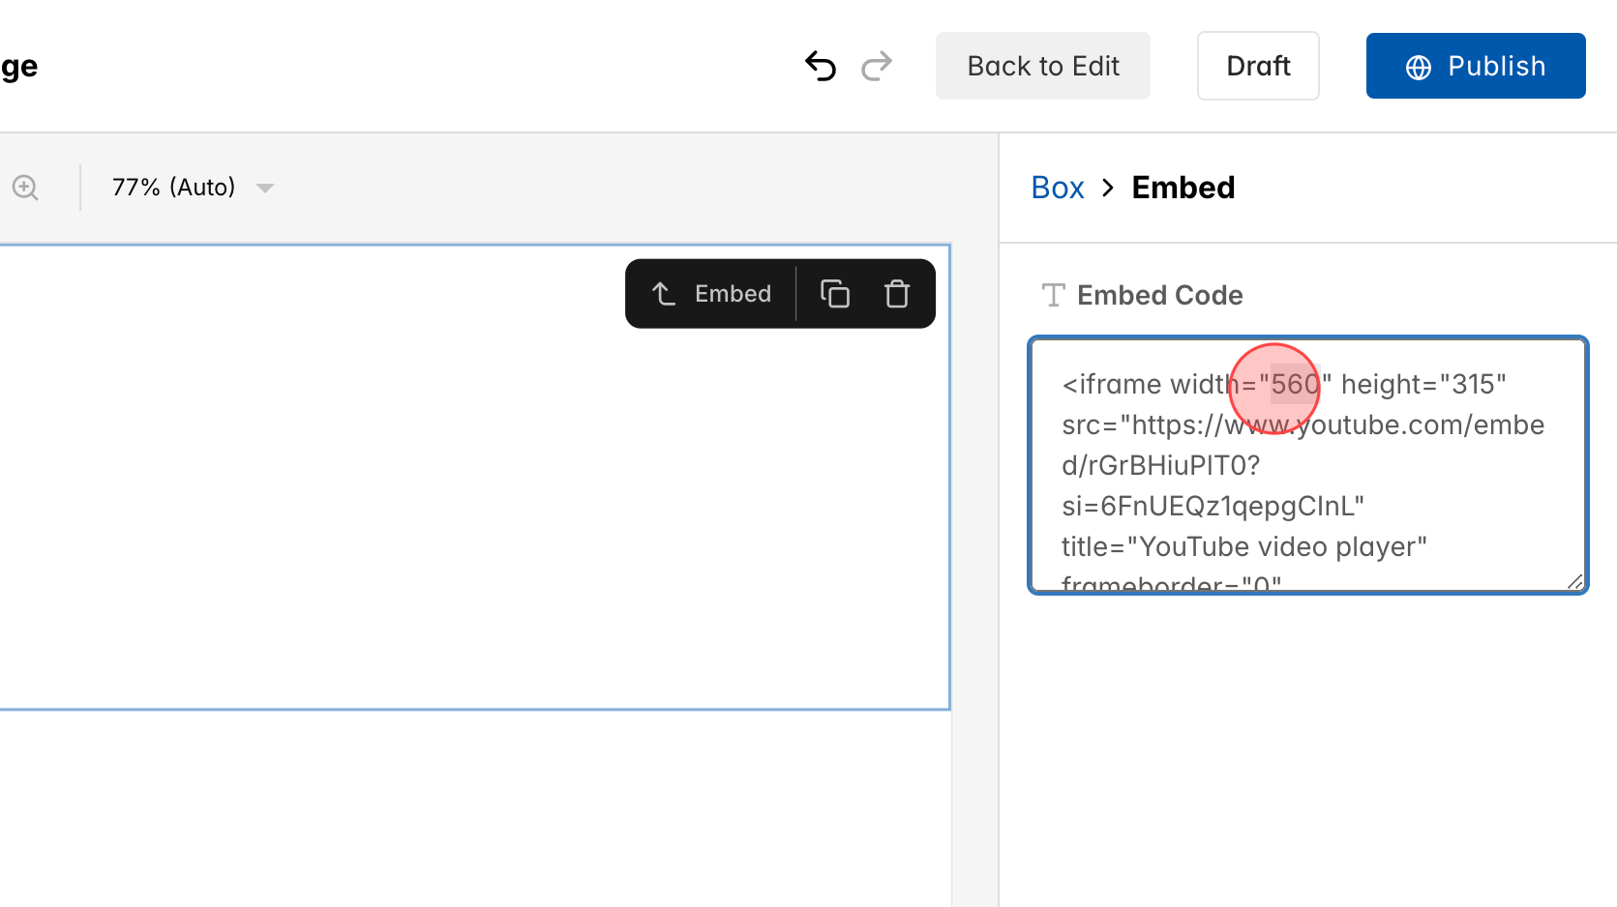Delete the embed block with trash icon
This screenshot has height=907, width=1617.
pos(896,293)
